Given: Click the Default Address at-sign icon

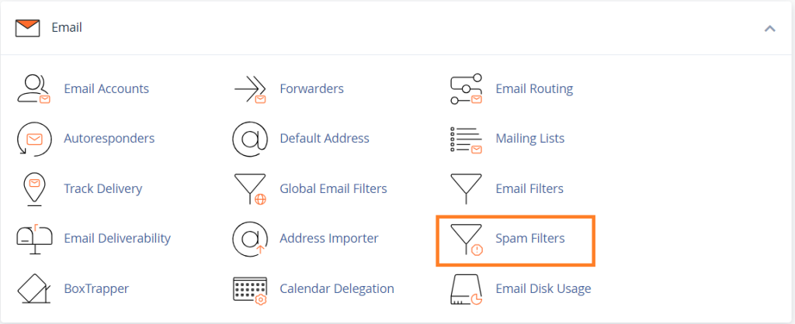Looking at the screenshot, I should pos(249,139).
